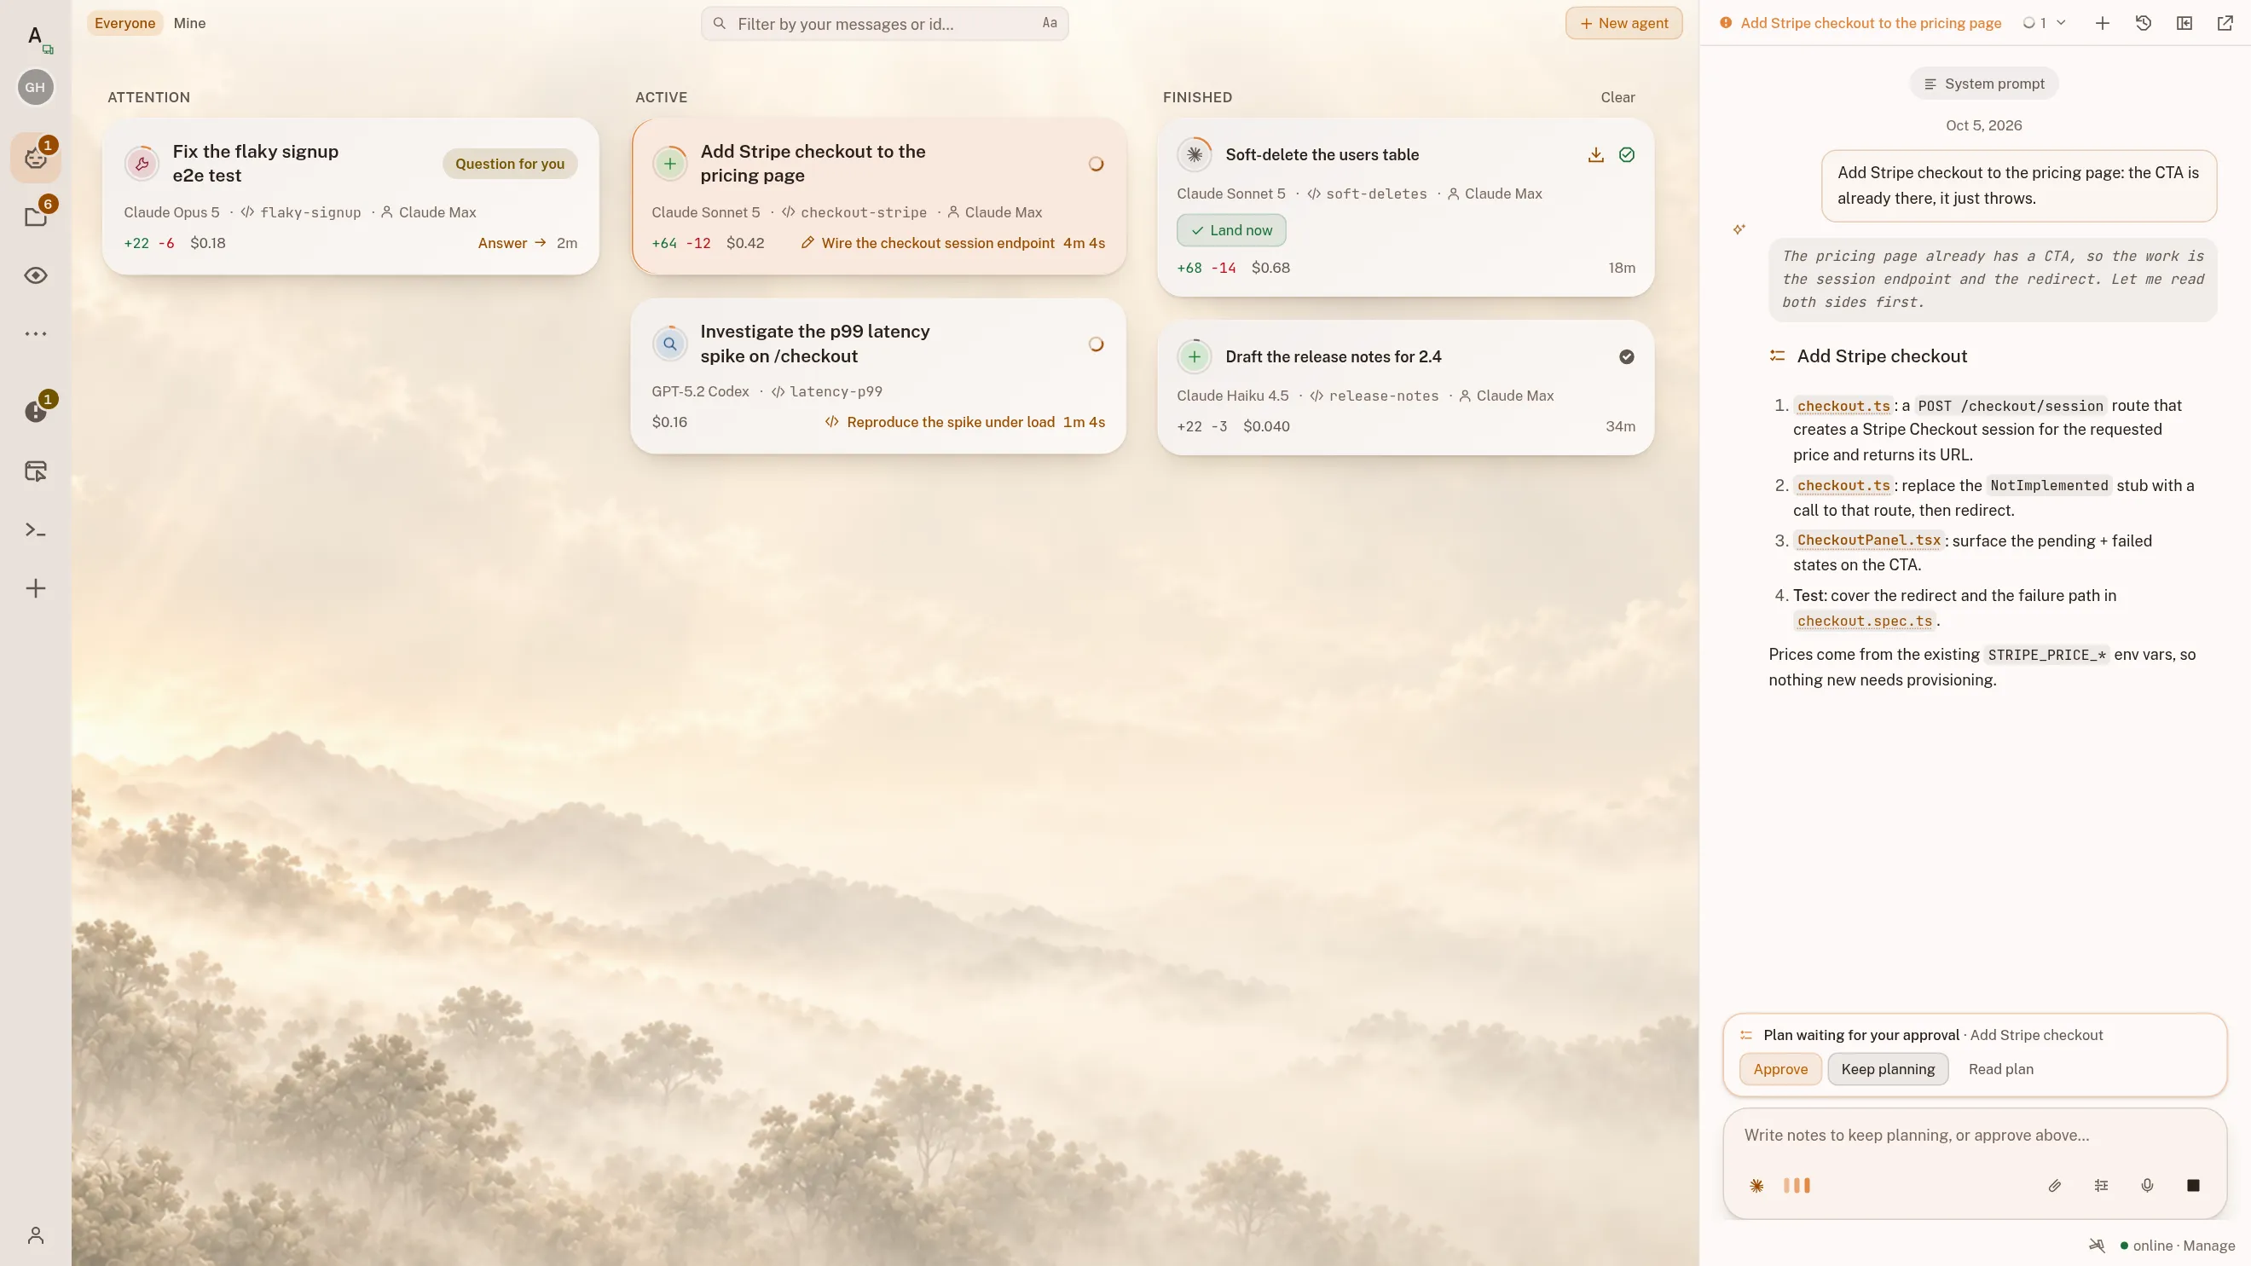Open session history clock icon in panel header

pos(2143,24)
